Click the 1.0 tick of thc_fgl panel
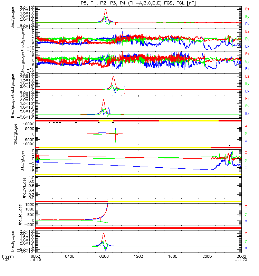The width and height of the screenshot is (259, 276). coord(31,178)
